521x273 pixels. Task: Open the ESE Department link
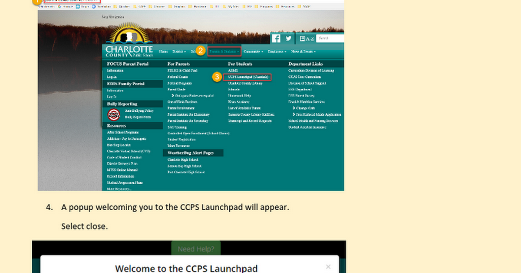pos(300,89)
